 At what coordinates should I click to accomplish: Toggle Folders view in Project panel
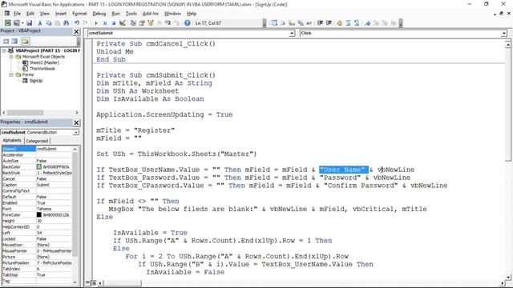click(x=26, y=41)
